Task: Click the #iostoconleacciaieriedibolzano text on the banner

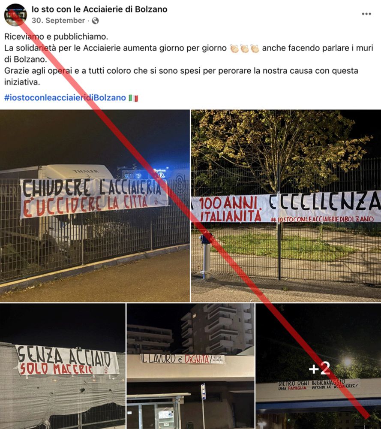Action: coord(322,219)
